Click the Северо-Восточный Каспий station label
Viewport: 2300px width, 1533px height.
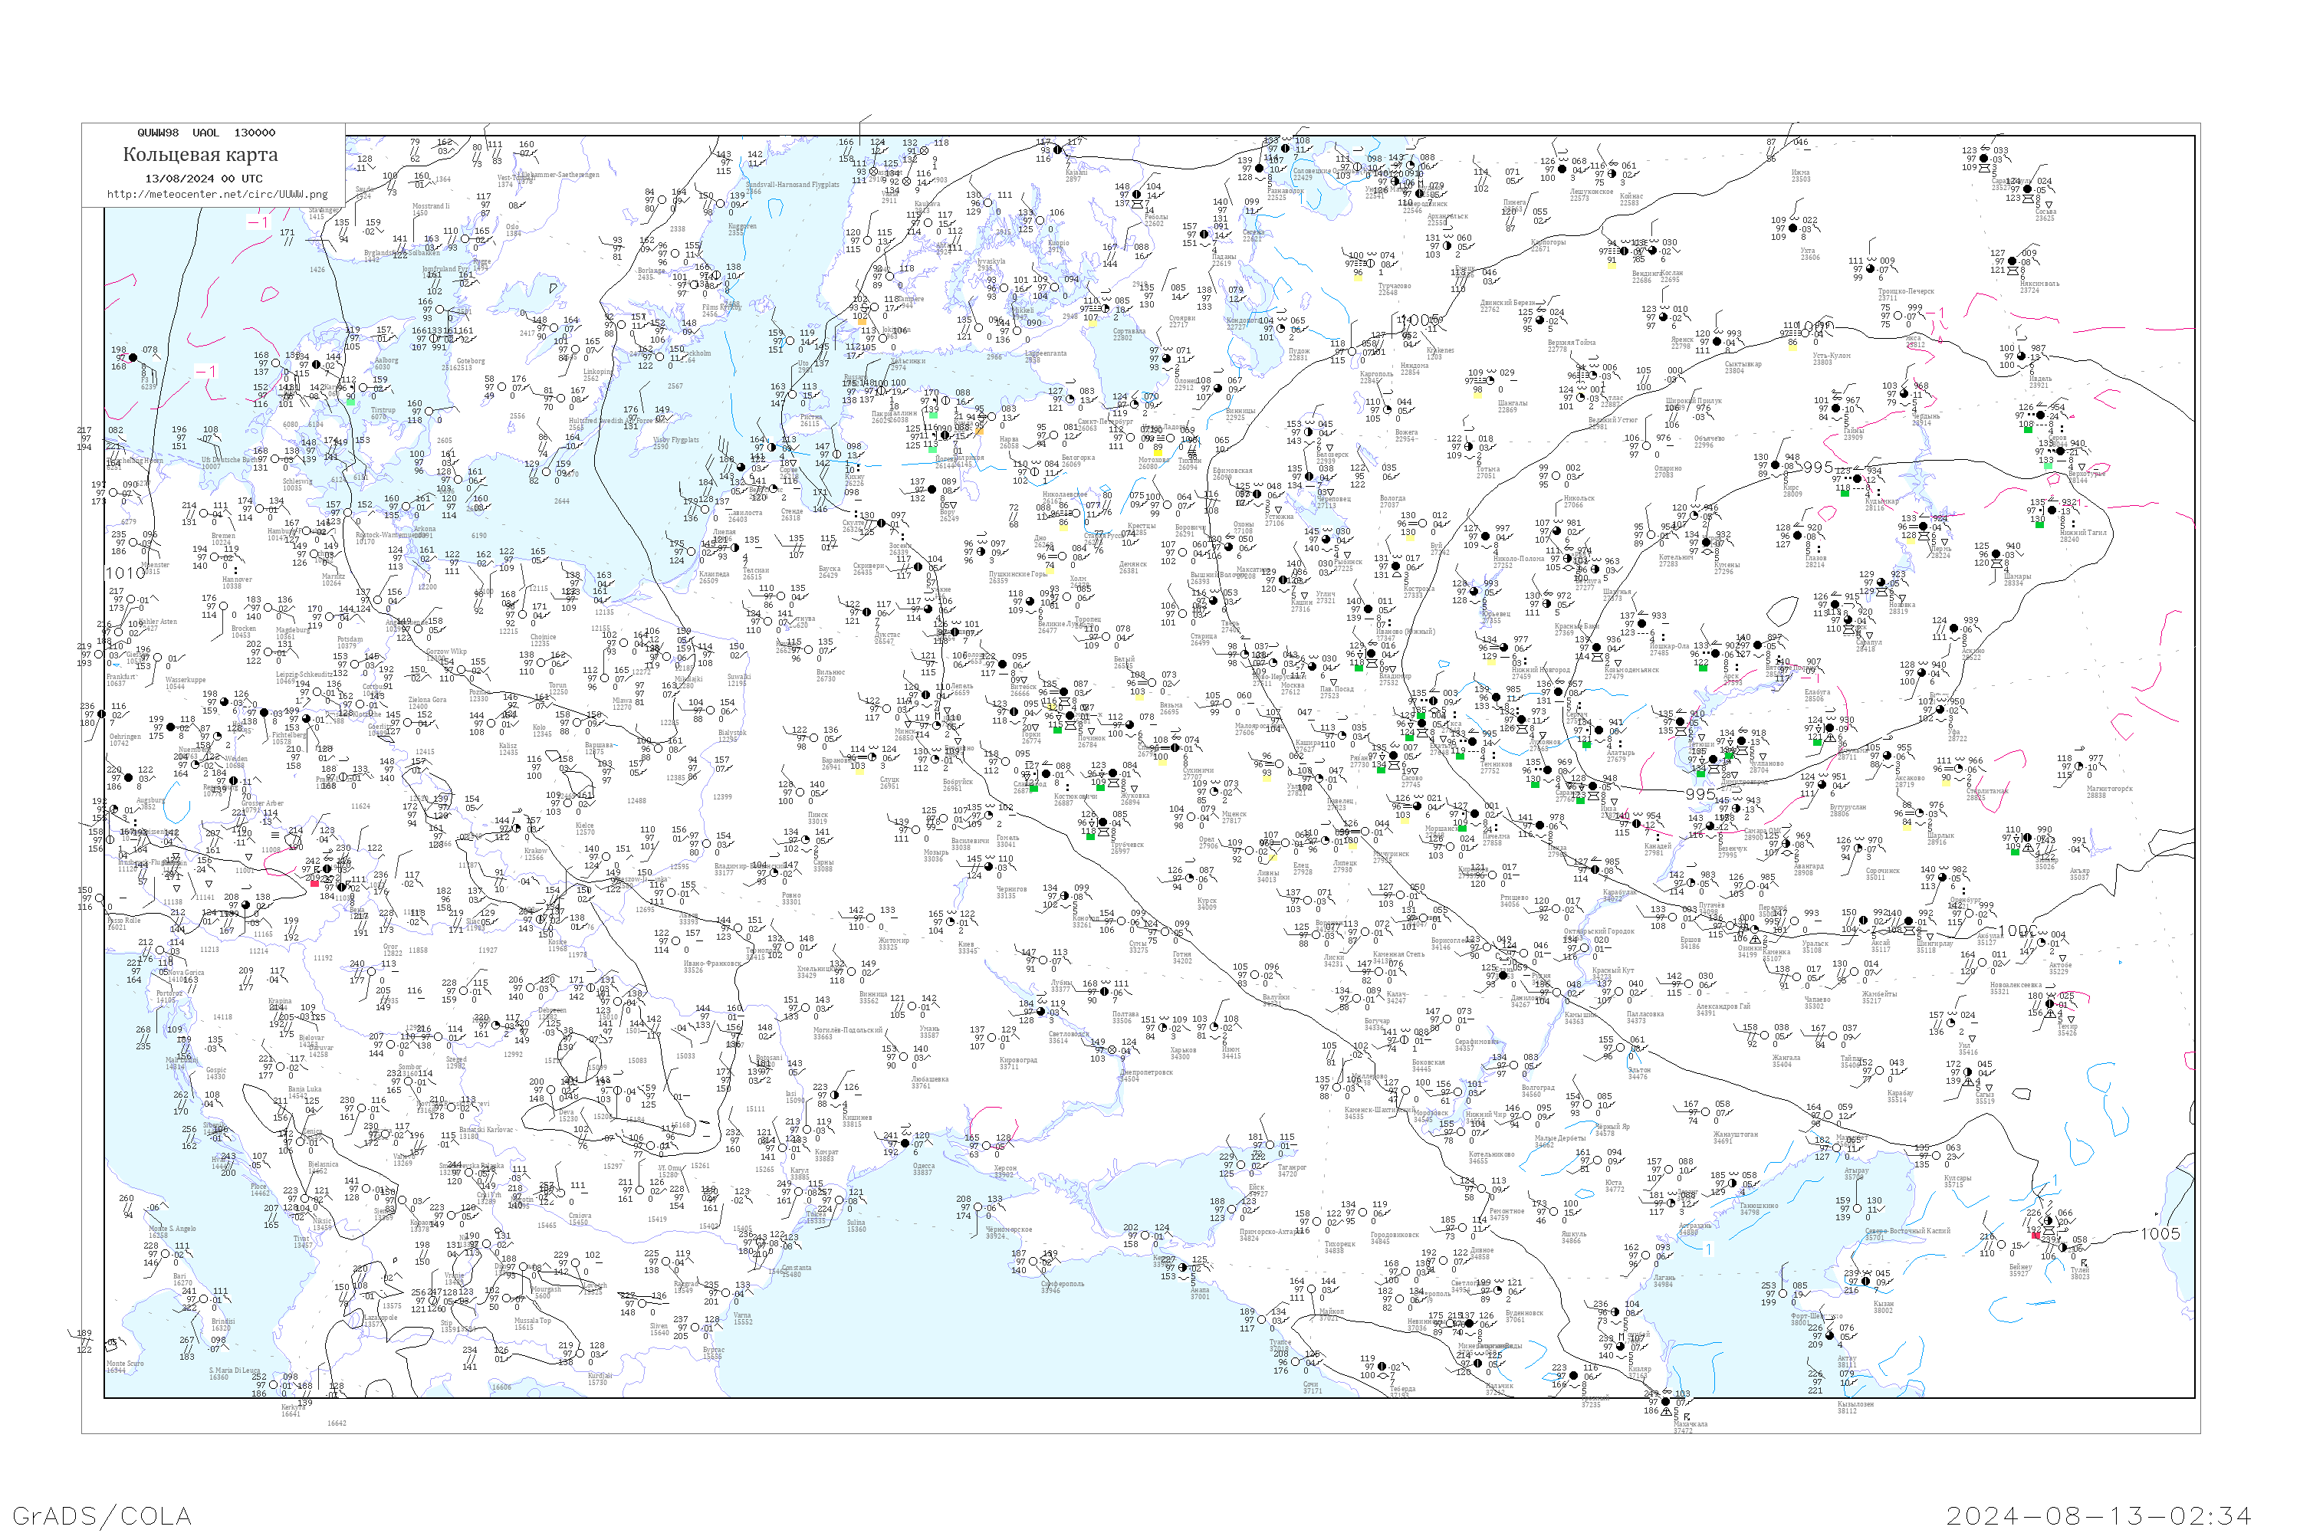tap(1907, 1232)
